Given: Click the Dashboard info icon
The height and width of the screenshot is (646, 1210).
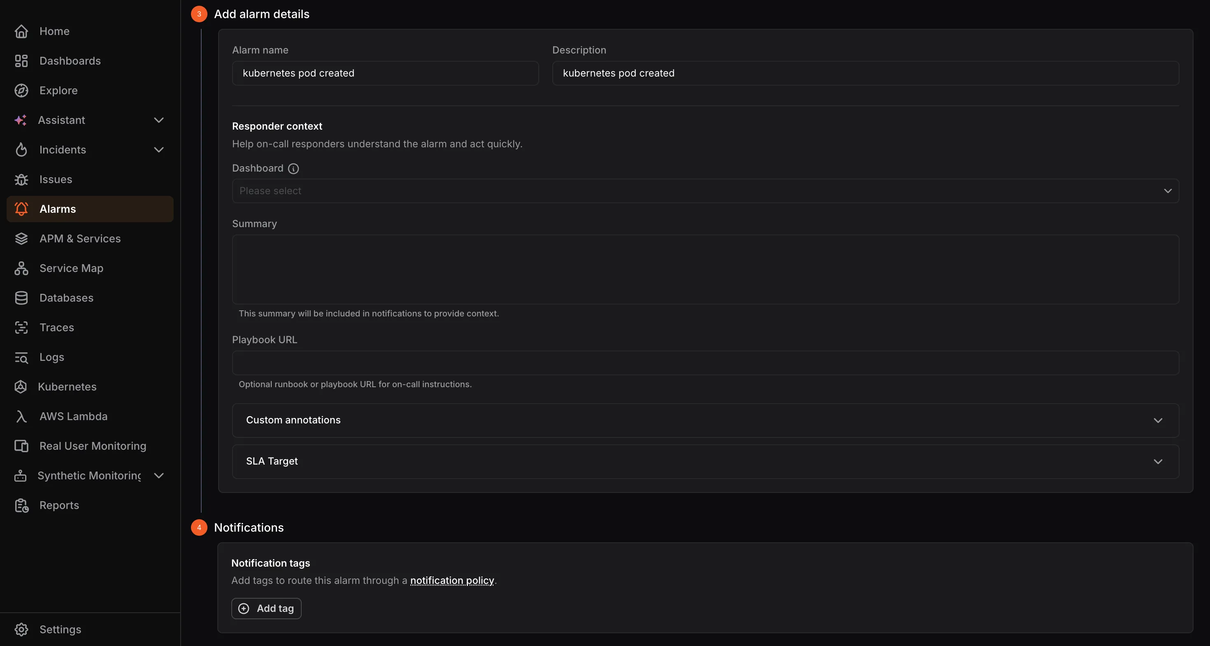Looking at the screenshot, I should [293, 169].
